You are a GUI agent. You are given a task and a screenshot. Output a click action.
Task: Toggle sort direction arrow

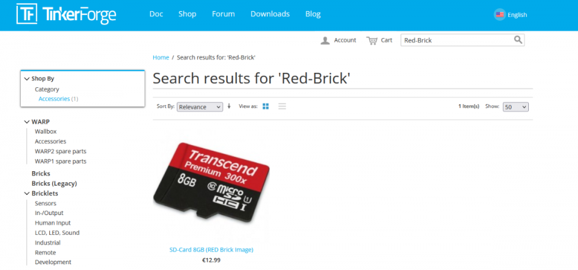coord(229,106)
